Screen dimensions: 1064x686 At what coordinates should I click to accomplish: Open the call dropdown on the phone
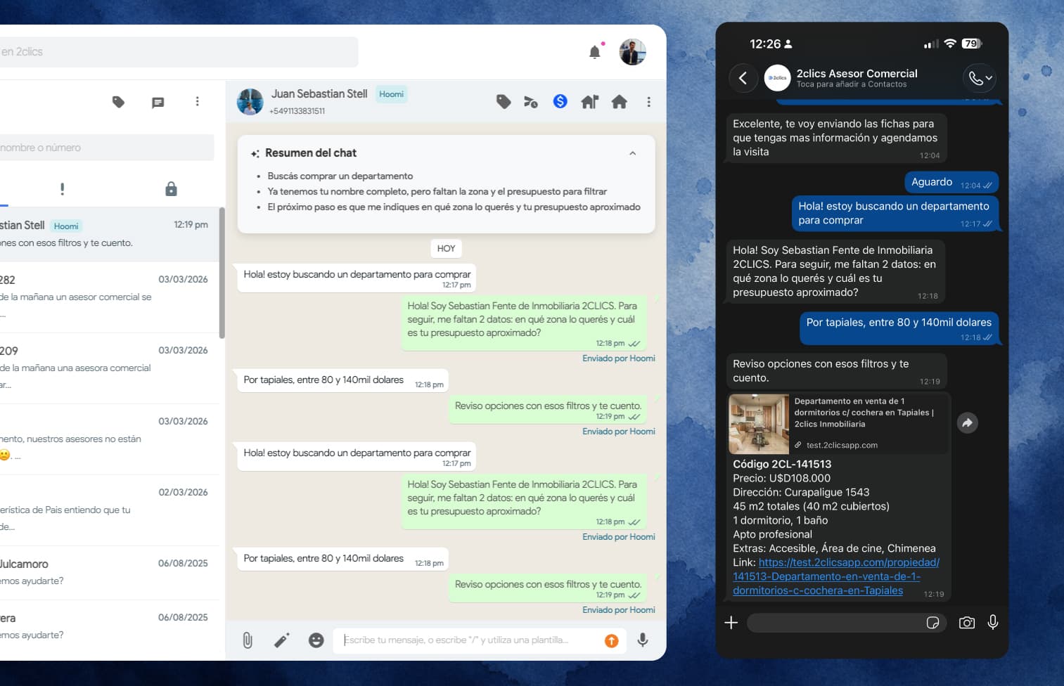(x=980, y=78)
